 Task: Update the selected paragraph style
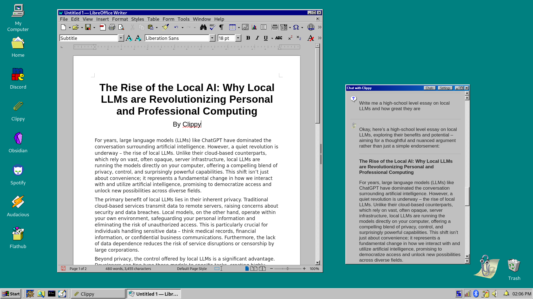pos(129,38)
